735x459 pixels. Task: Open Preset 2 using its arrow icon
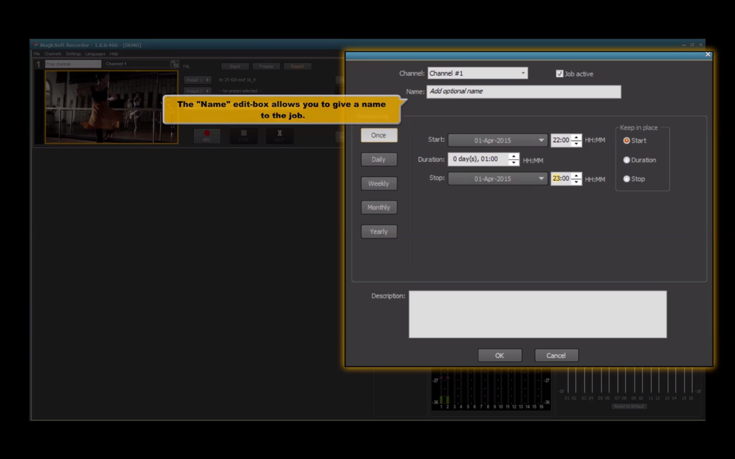pos(207,91)
